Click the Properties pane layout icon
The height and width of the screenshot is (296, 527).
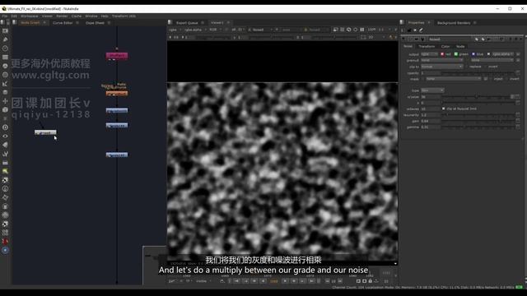pos(402,22)
